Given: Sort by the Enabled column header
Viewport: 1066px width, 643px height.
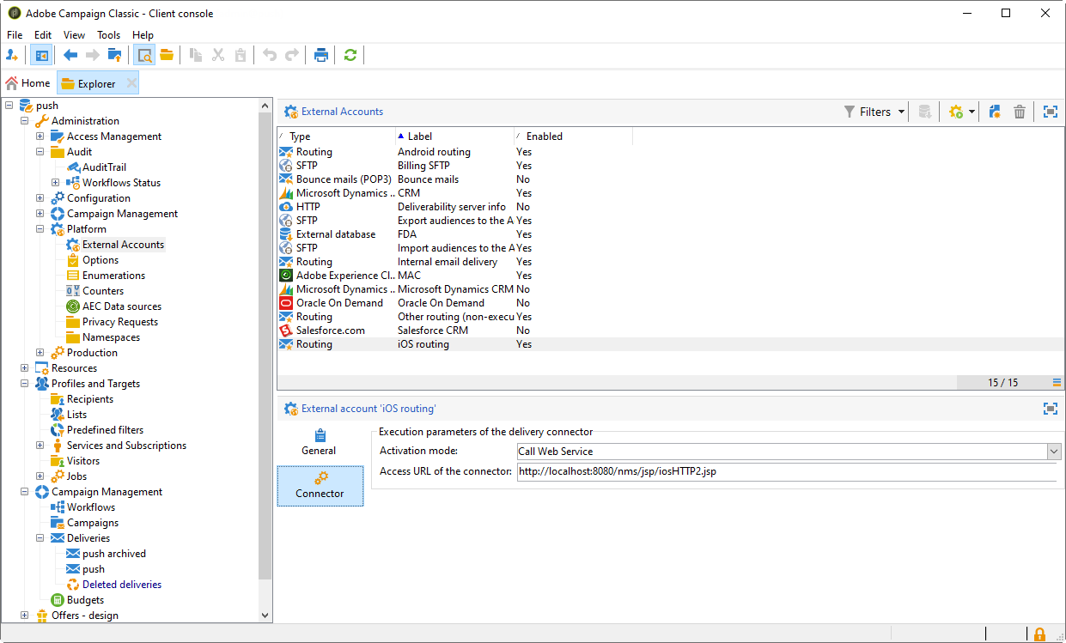Looking at the screenshot, I should click(573, 136).
